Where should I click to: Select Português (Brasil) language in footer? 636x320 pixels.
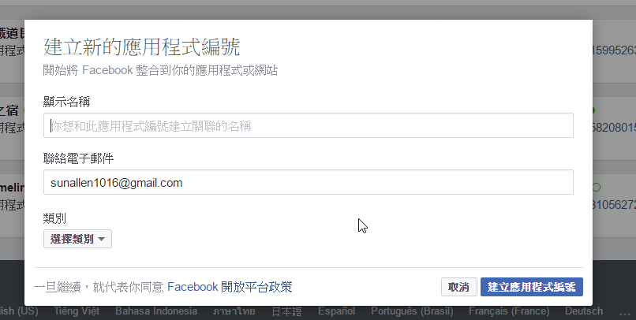tap(412, 311)
